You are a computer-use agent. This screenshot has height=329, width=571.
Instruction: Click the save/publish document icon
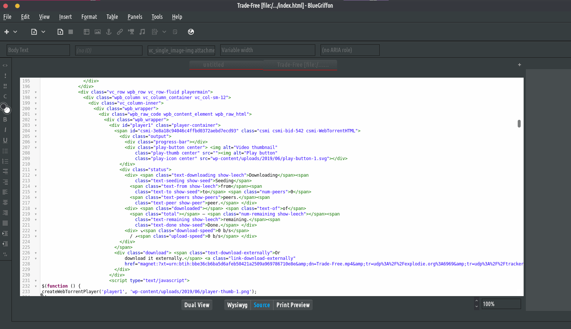(60, 32)
